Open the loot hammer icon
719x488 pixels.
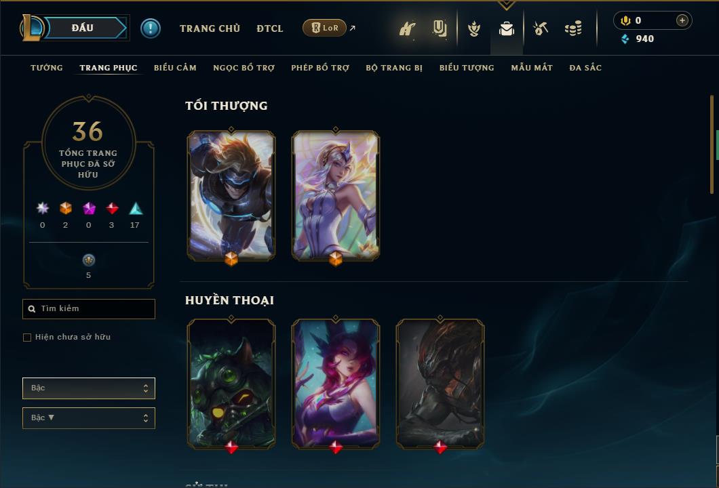[541, 28]
